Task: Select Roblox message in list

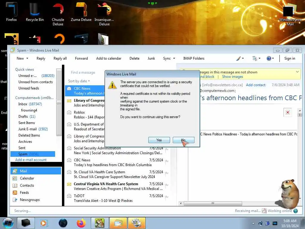Action: pyautogui.click(x=85, y=115)
